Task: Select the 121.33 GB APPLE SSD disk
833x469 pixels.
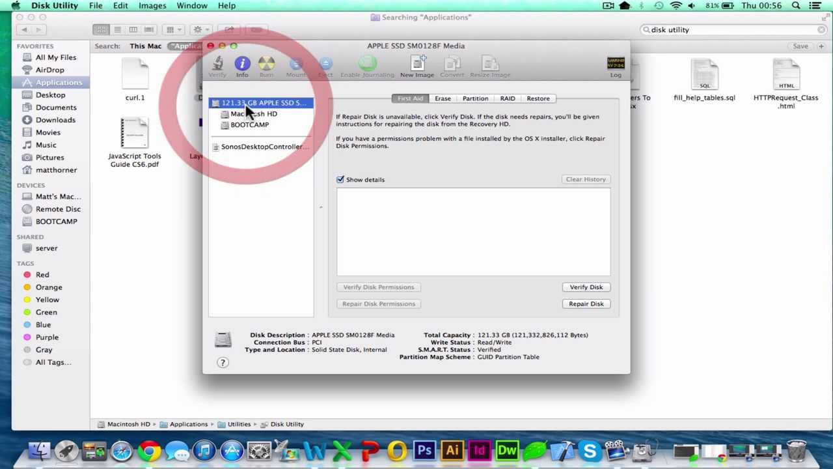Action: coord(262,103)
